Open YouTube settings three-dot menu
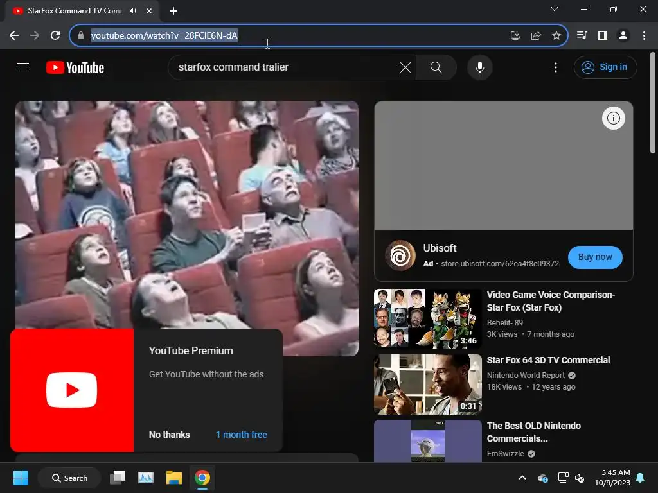The height and width of the screenshot is (493, 658). (x=556, y=67)
